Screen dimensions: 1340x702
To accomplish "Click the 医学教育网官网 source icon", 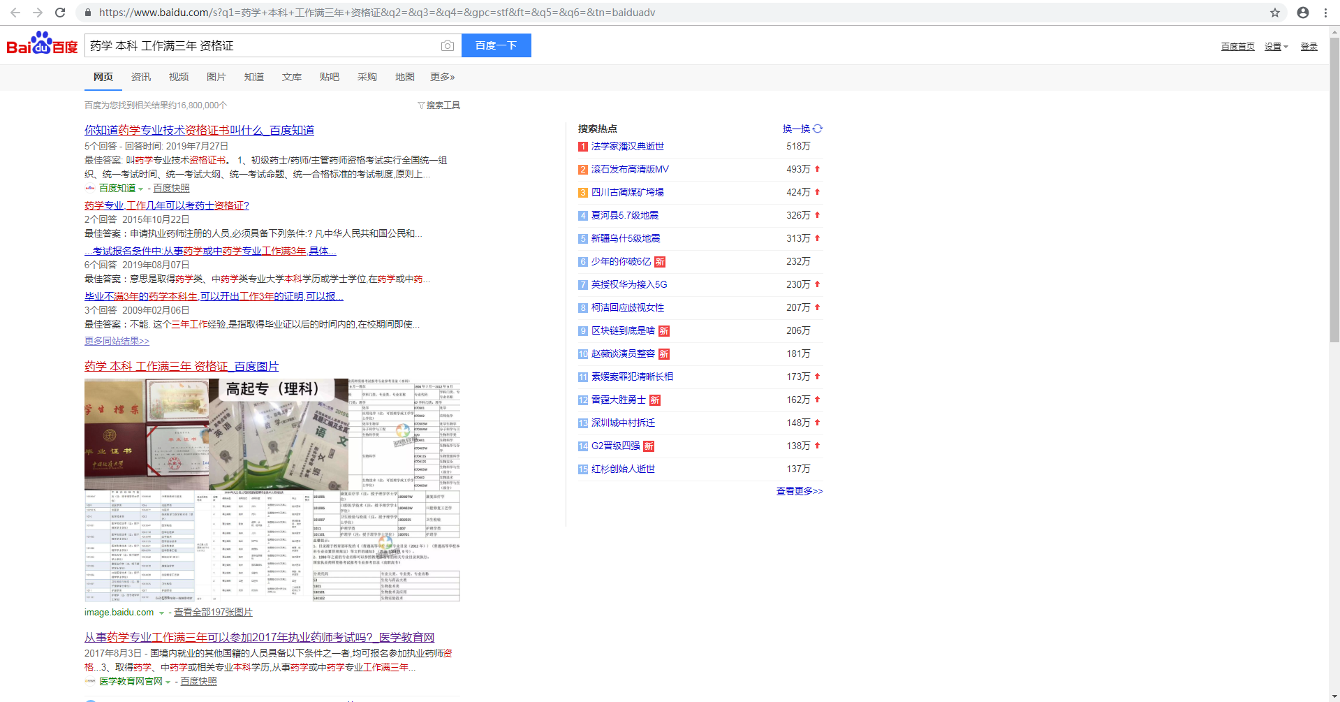I will (90, 681).
